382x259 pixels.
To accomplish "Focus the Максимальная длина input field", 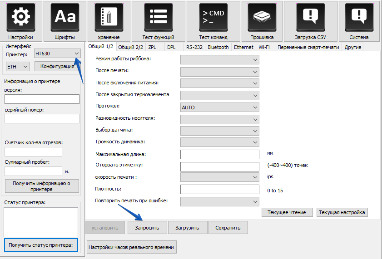I will pos(219,154).
